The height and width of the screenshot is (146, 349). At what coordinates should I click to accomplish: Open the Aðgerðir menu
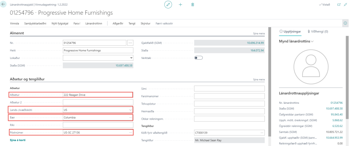tap(118, 24)
